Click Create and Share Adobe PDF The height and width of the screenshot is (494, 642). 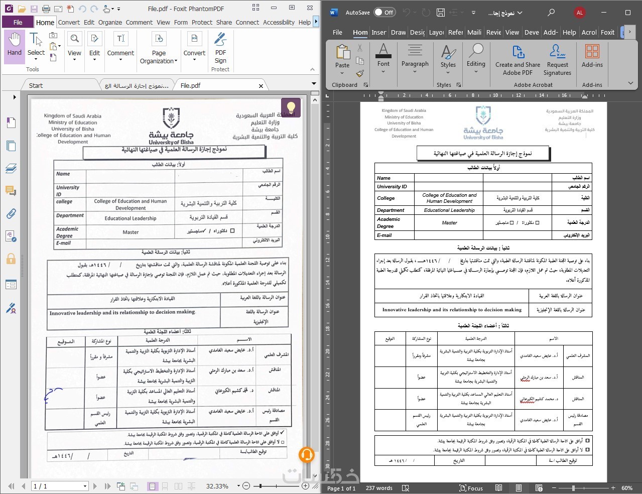518,60
